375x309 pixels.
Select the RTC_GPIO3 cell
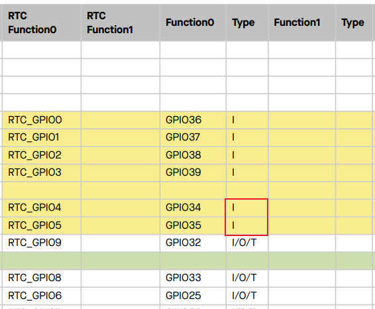(x=42, y=172)
